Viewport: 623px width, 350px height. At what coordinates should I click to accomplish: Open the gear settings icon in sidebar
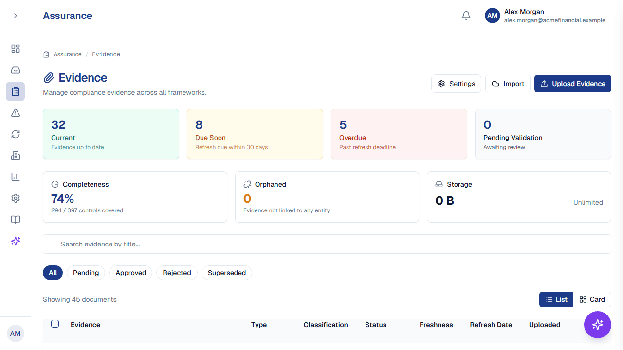(x=16, y=198)
